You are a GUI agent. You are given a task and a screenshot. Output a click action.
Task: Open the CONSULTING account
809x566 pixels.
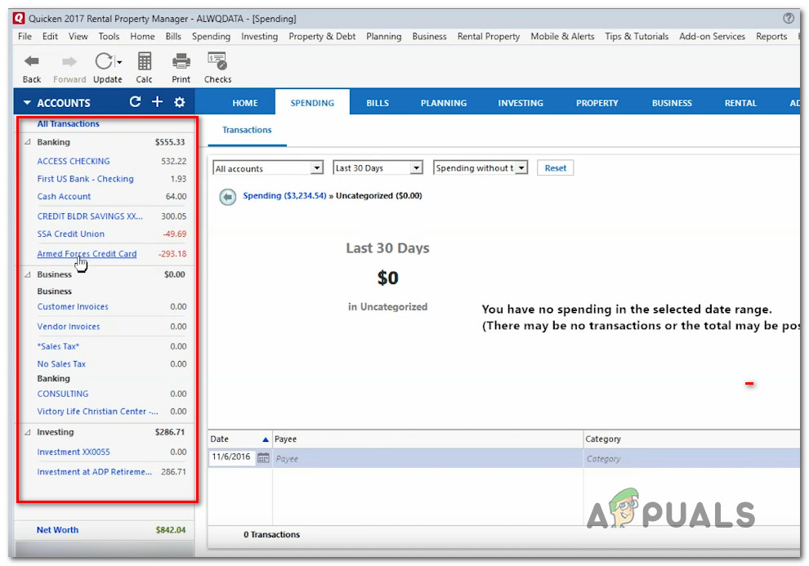click(x=62, y=394)
